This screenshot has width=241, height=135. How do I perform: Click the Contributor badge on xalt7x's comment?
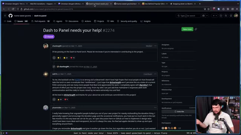tap(148, 74)
